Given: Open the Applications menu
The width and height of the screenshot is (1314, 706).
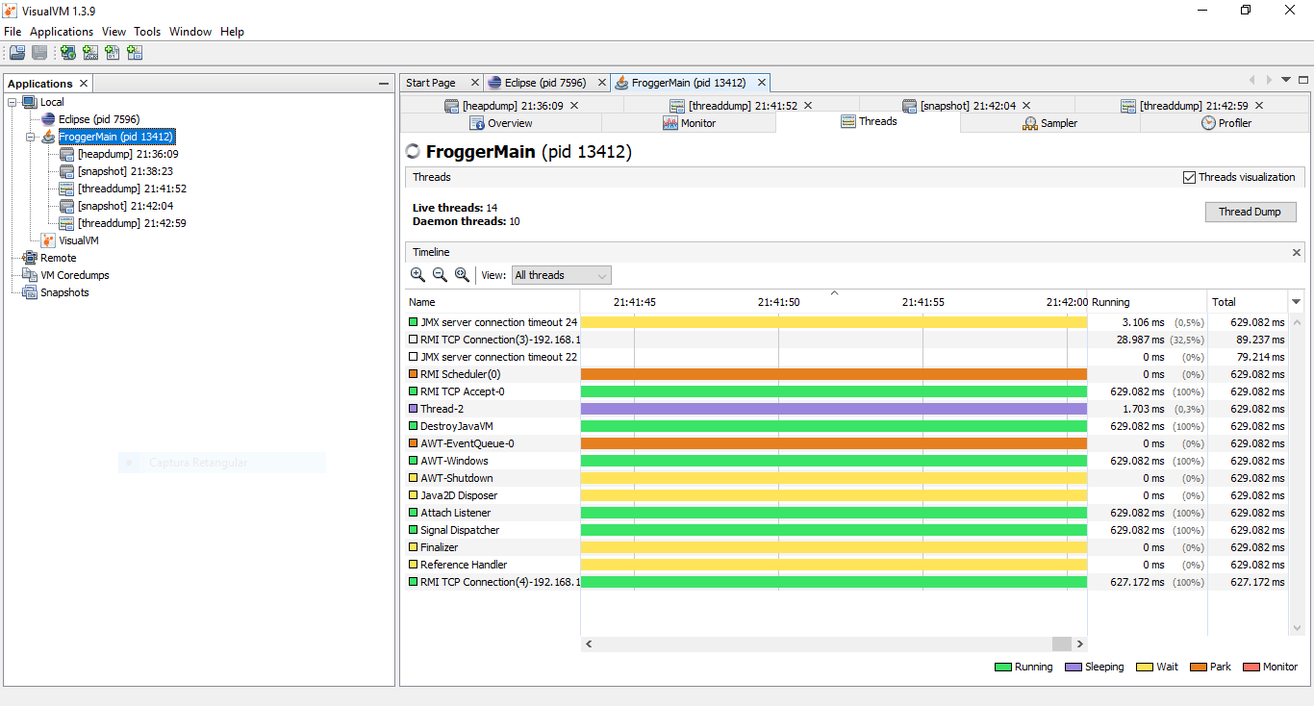Looking at the screenshot, I should pos(62,32).
